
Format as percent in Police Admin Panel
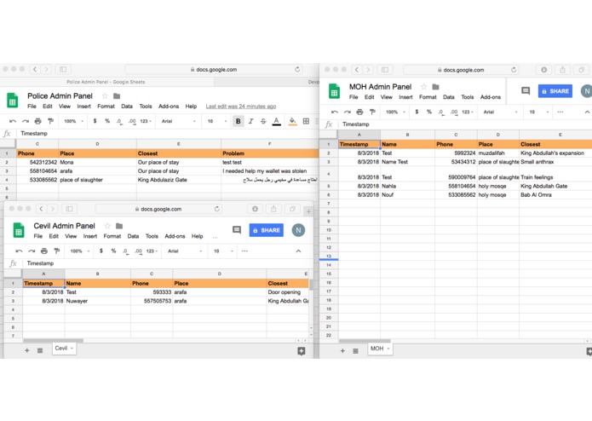coord(107,121)
